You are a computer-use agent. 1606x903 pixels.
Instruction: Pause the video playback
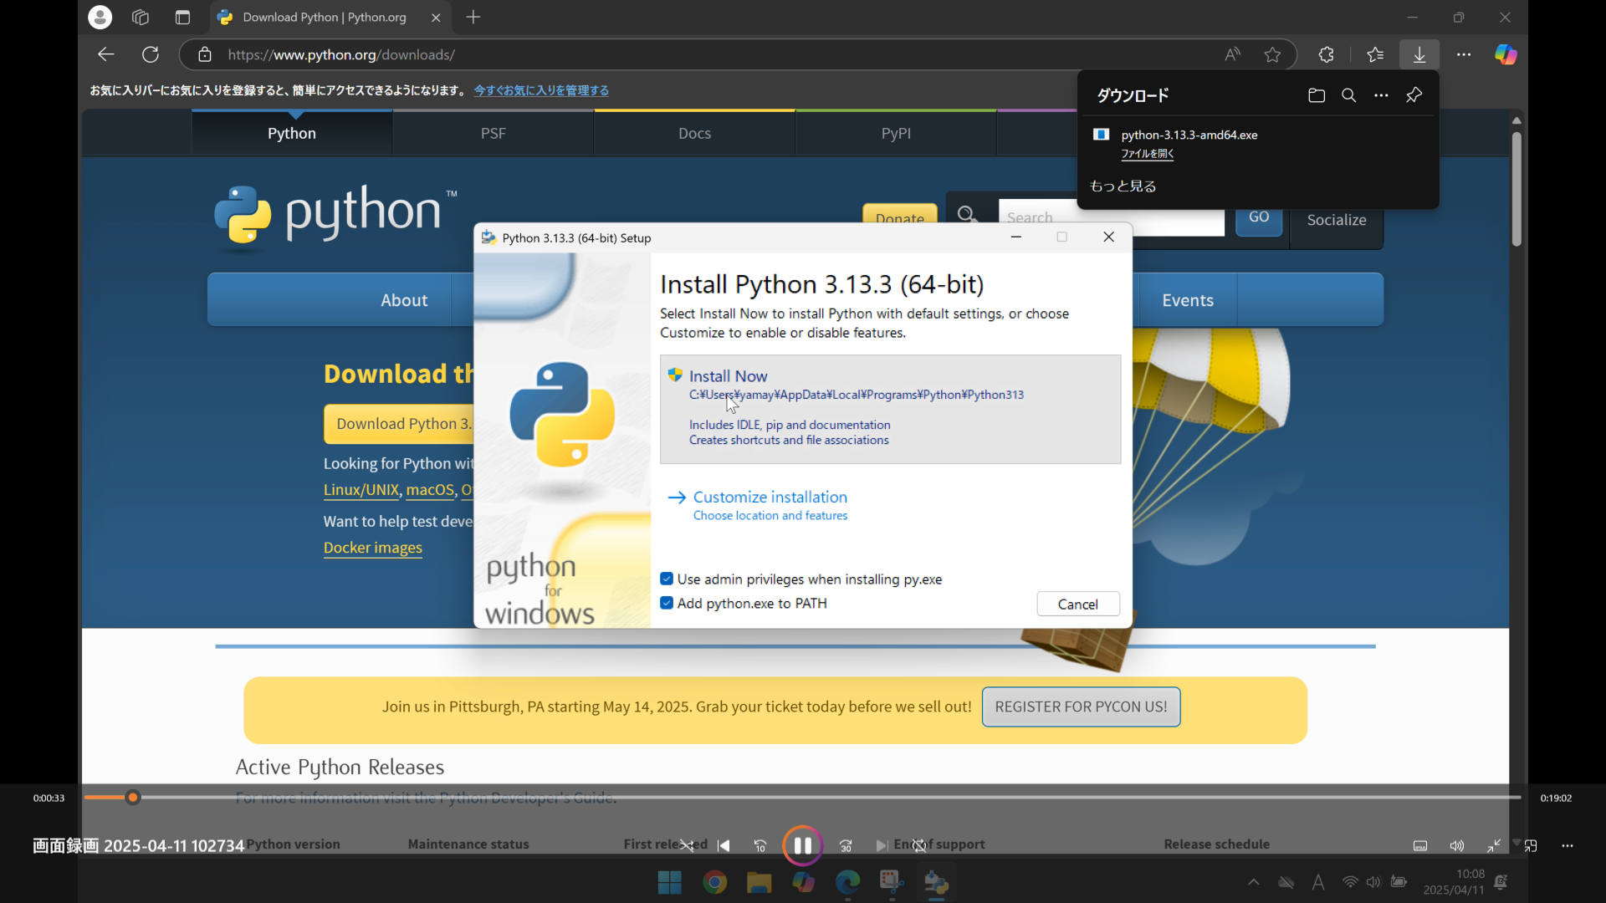[802, 845]
